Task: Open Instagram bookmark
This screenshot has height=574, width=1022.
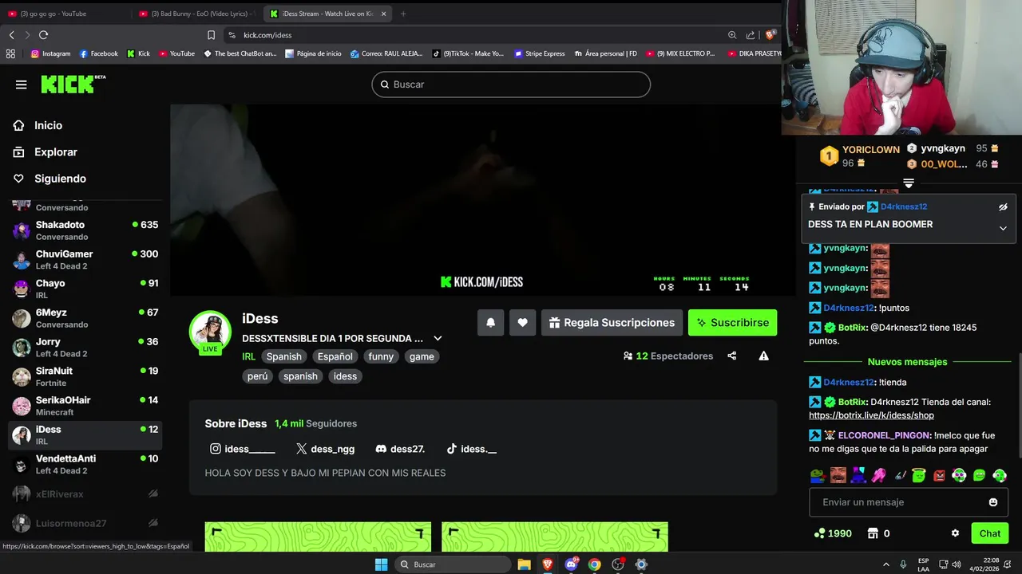Action: click(x=50, y=53)
